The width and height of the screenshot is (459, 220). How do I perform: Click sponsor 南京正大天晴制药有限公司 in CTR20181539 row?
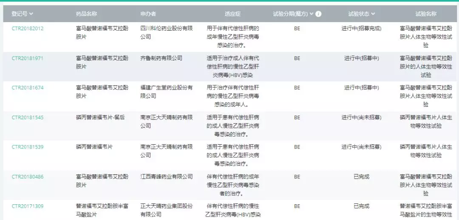(x=166, y=151)
